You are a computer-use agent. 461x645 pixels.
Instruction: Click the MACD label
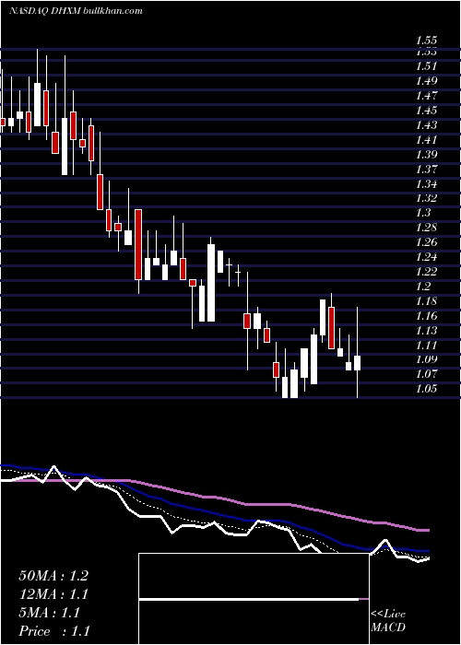pyautogui.click(x=388, y=627)
